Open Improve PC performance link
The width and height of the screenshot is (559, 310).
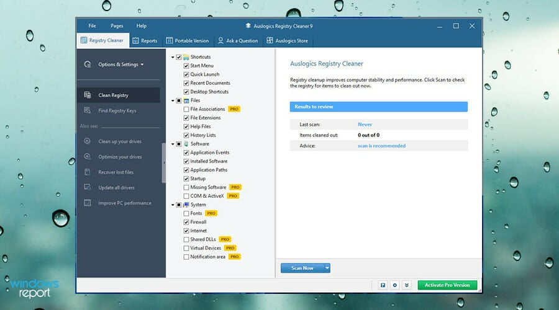124,203
